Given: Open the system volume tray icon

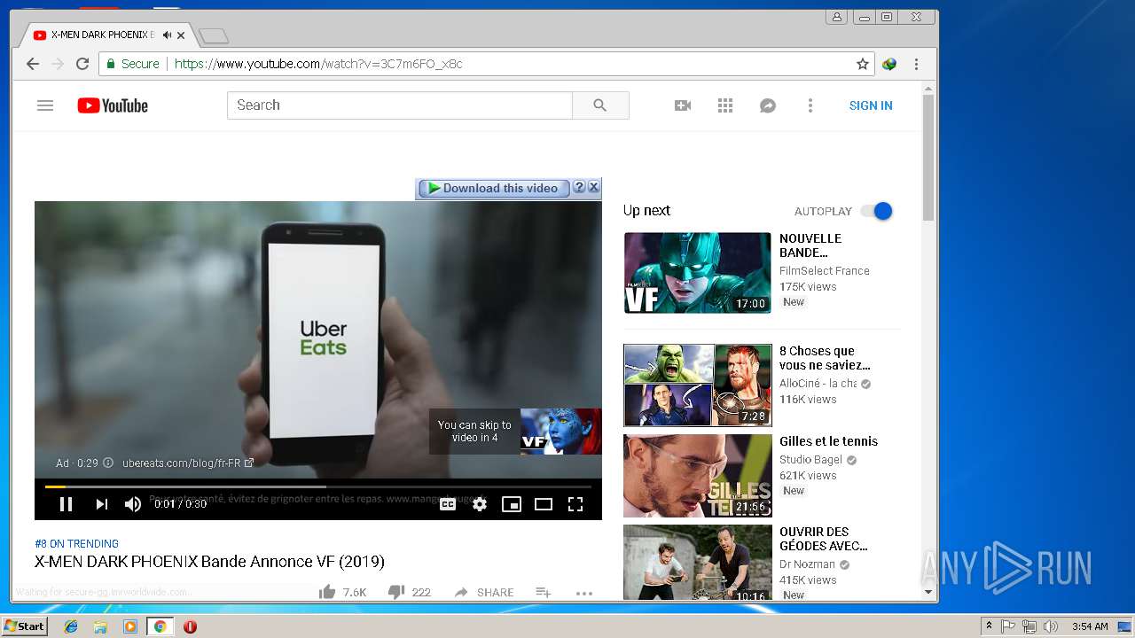Looking at the screenshot, I should (x=1051, y=626).
